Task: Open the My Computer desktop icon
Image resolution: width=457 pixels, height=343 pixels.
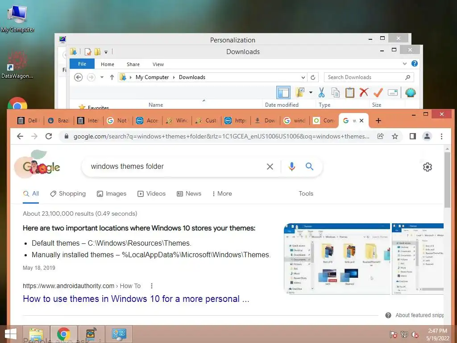Action: [17, 18]
